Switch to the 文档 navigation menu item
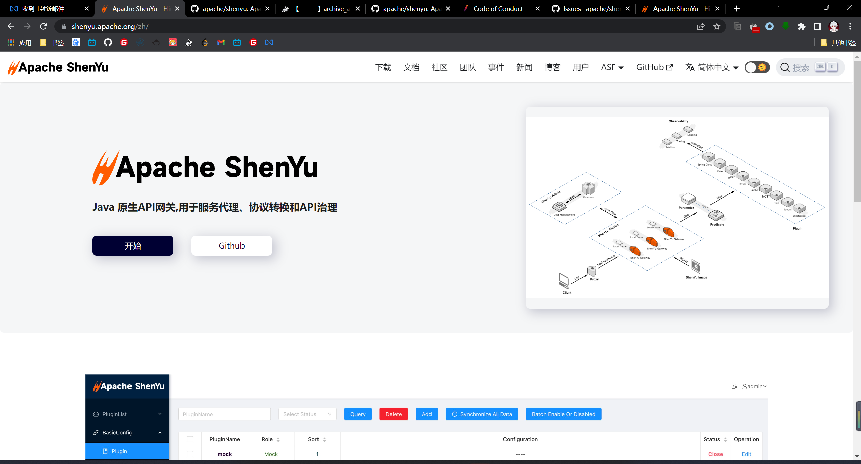 click(411, 67)
